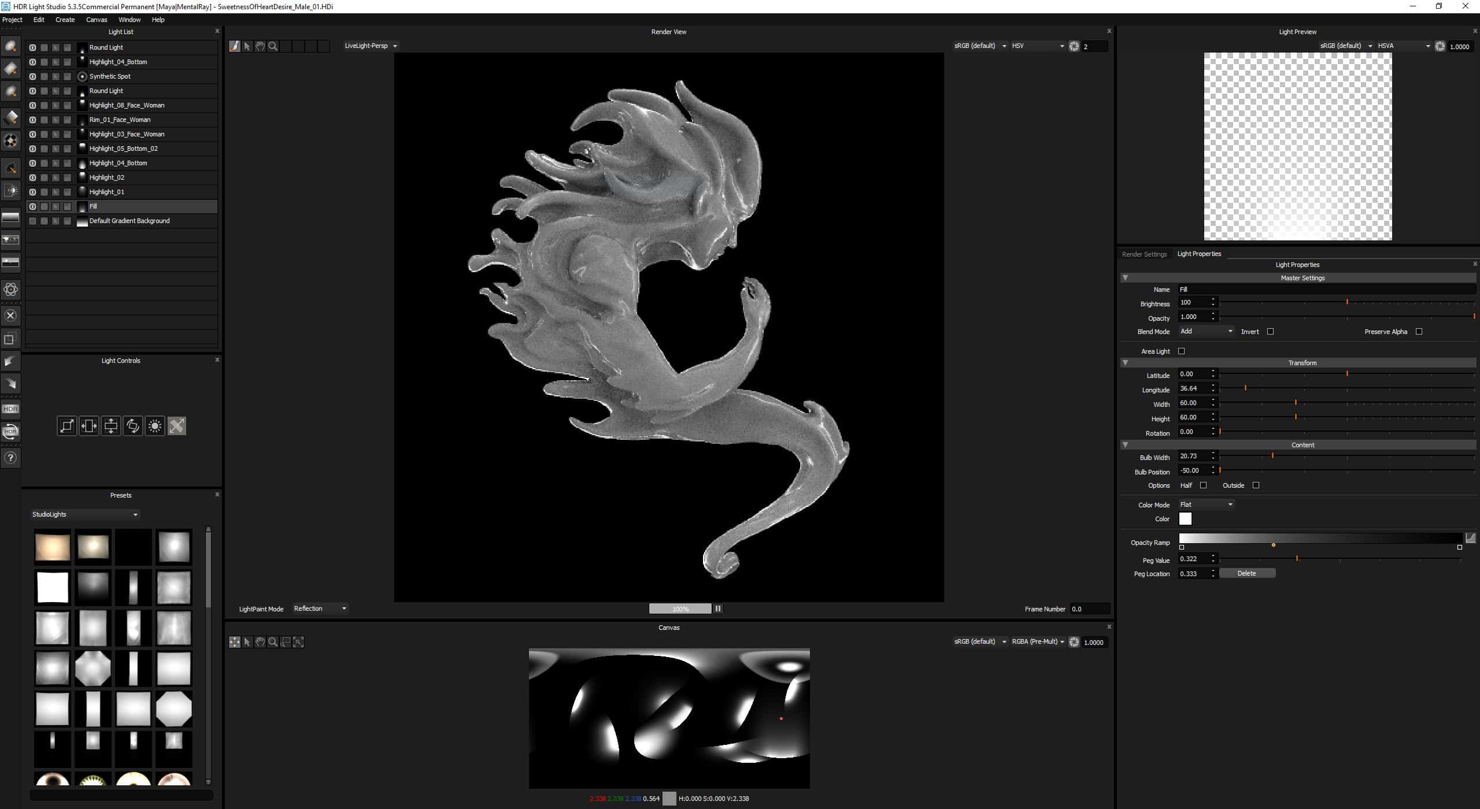
Task: Select the LightPaint brush tool in Render View
Action: [234, 46]
